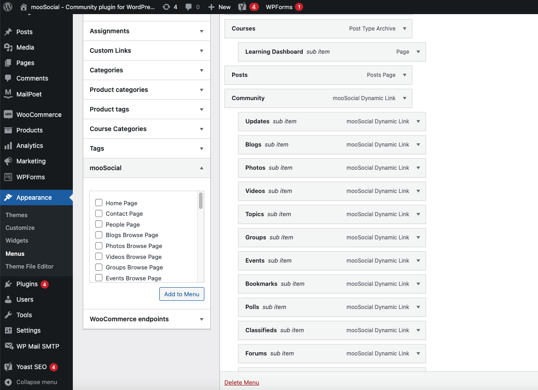Check the Events Browse Page checkbox

[99, 278]
